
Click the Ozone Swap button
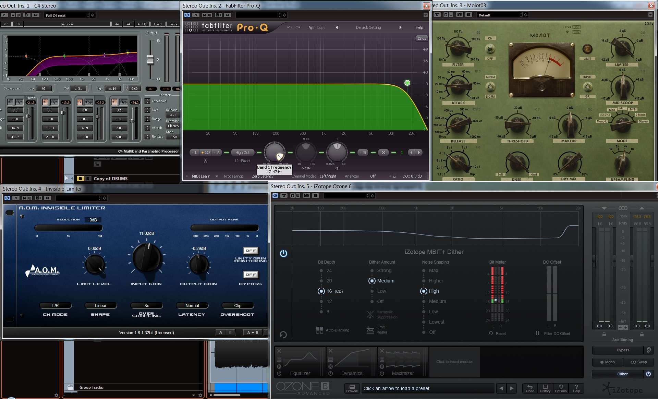click(x=638, y=362)
